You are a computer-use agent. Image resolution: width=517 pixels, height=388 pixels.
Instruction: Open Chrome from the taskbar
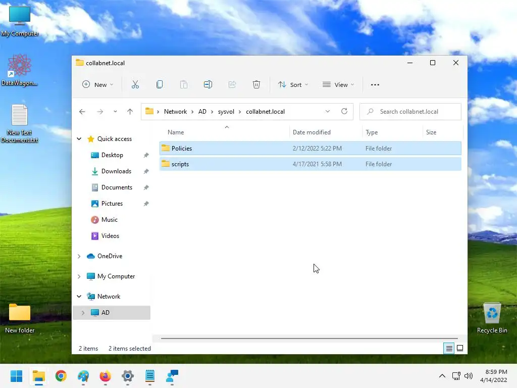[x=61, y=376]
